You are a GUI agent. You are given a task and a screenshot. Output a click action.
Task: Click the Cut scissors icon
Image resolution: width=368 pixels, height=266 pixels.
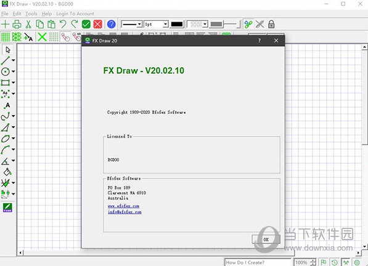[28, 24]
